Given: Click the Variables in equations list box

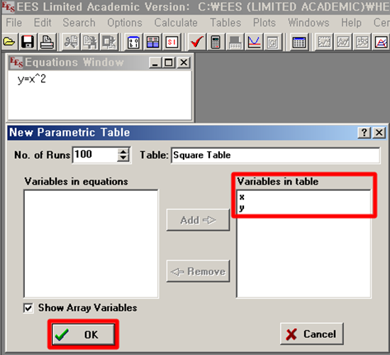Looking at the screenshot, I should pos(91,244).
